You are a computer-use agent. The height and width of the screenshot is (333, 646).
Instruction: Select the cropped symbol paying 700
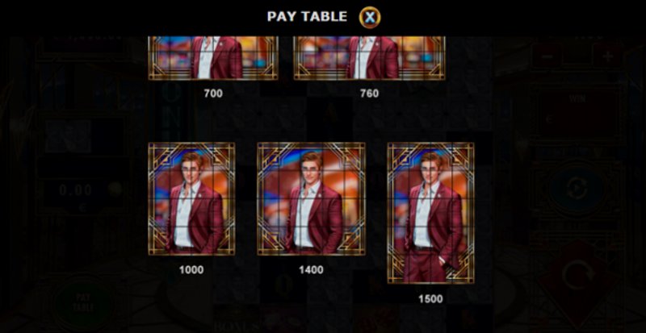tap(213, 58)
